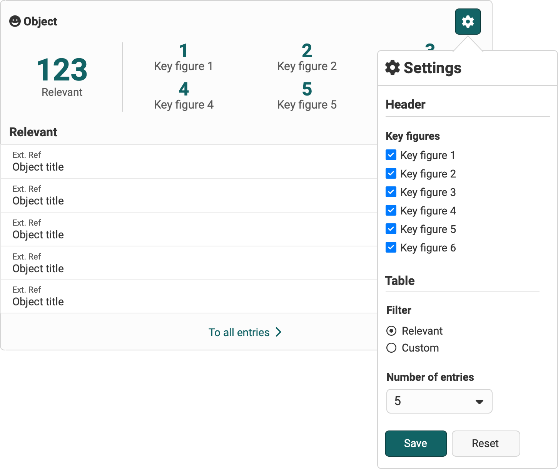Follow the To all entries link
This screenshot has width=558, height=469.
tap(239, 332)
